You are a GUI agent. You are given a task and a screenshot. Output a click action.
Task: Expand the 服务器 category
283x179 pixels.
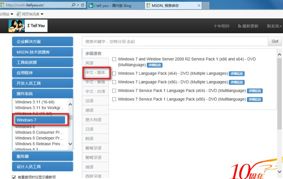pyautogui.click(x=43, y=156)
